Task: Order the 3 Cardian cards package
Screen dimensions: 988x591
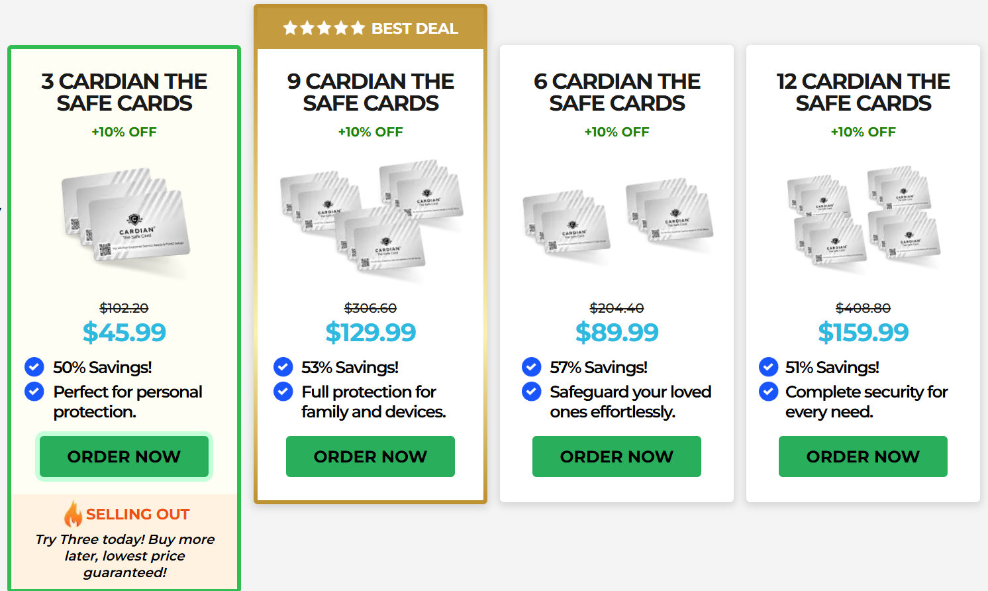Action: coord(124,457)
